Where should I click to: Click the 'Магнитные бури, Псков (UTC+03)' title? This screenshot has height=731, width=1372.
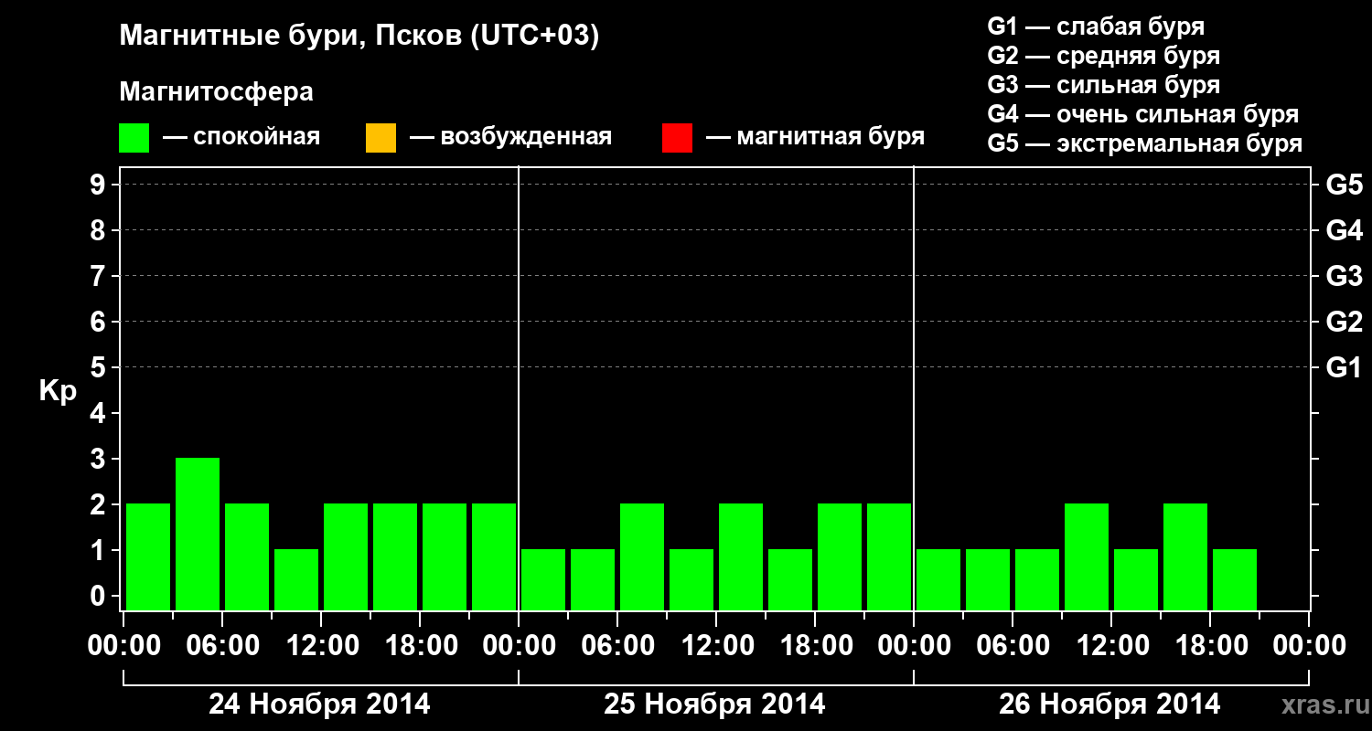(x=359, y=37)
